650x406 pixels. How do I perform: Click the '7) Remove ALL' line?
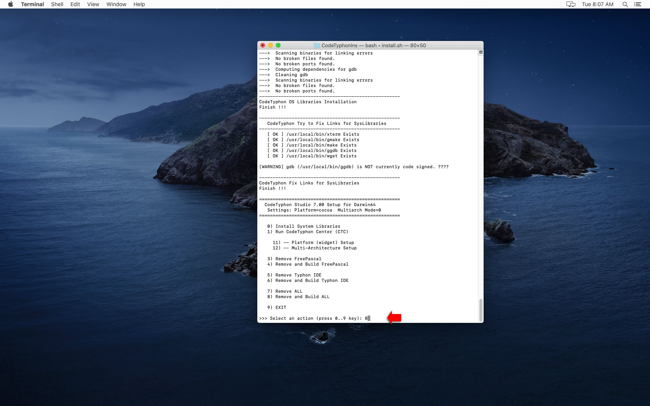click(x=285, y=291)
